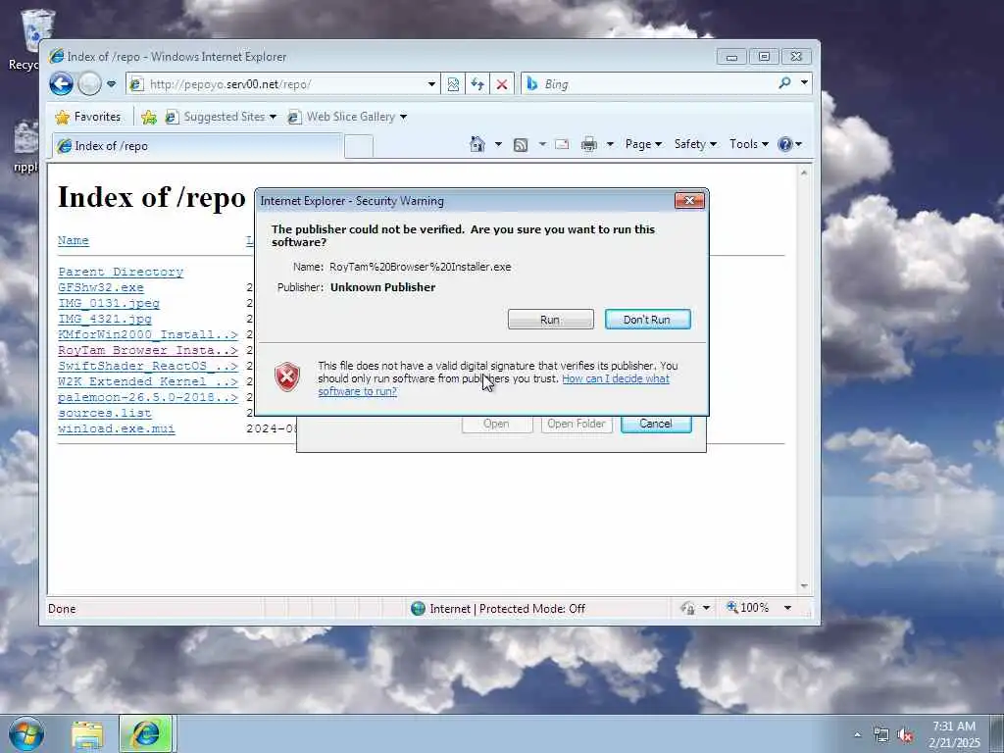Viewport: 1004px width, 753px height.
Task: Click the winload.exe.mui link
Action: point(117,429)
